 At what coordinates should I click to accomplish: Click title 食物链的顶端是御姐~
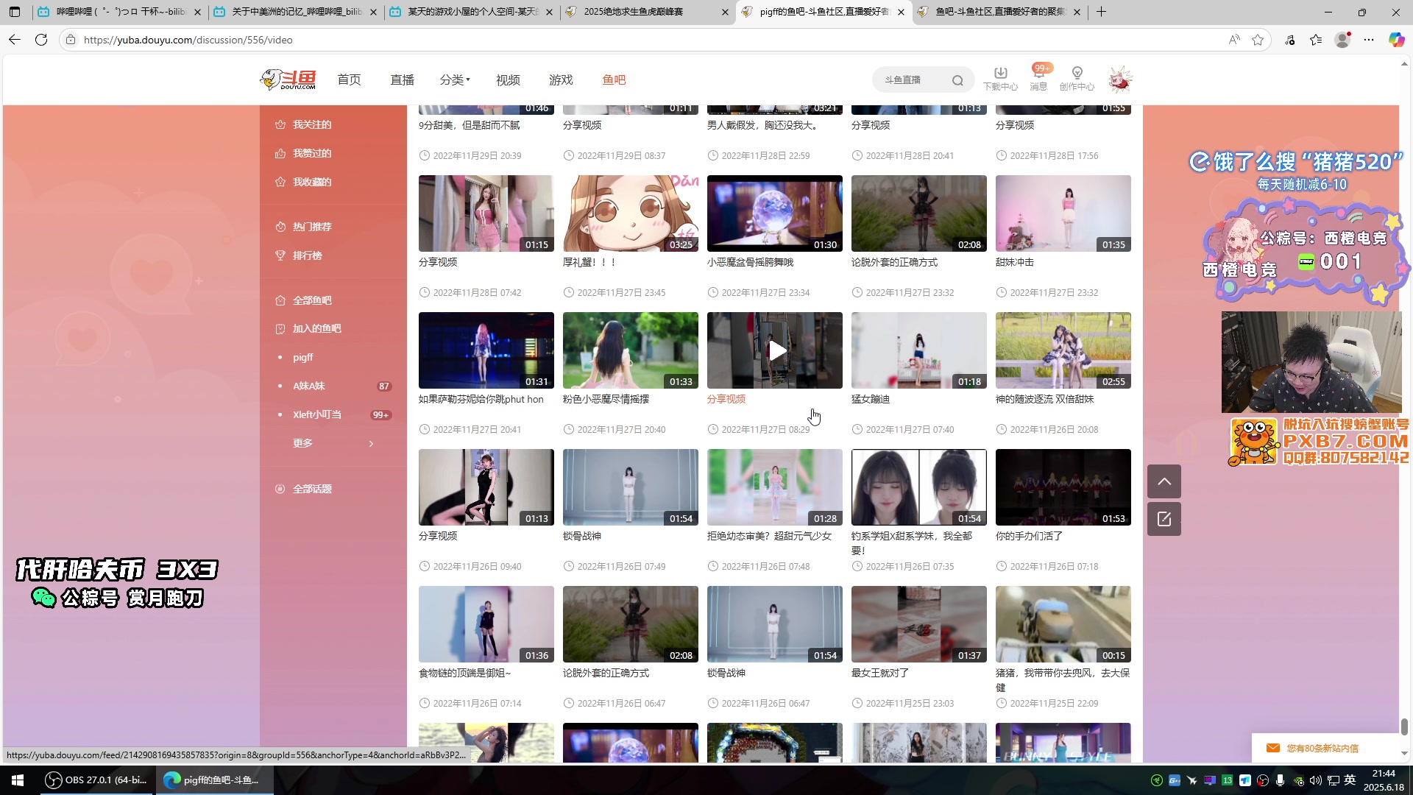click(464, 673)
